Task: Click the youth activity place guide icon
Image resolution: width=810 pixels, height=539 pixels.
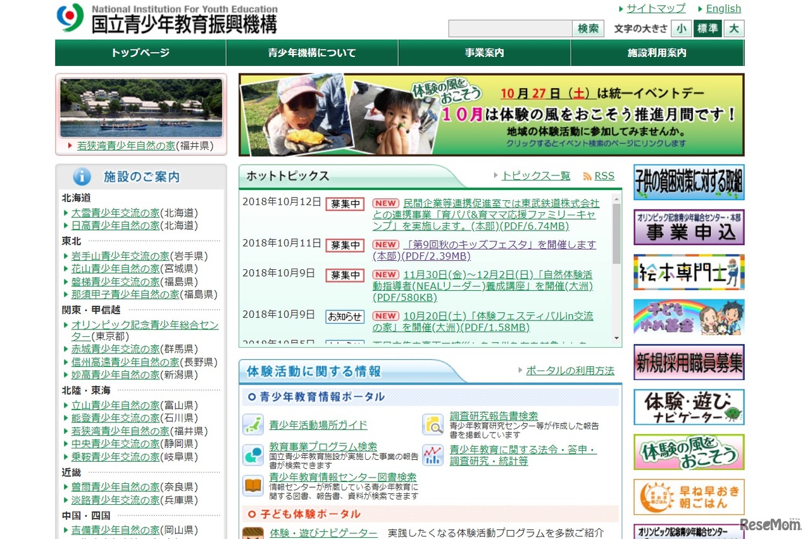Action: (x=253, y=425)
